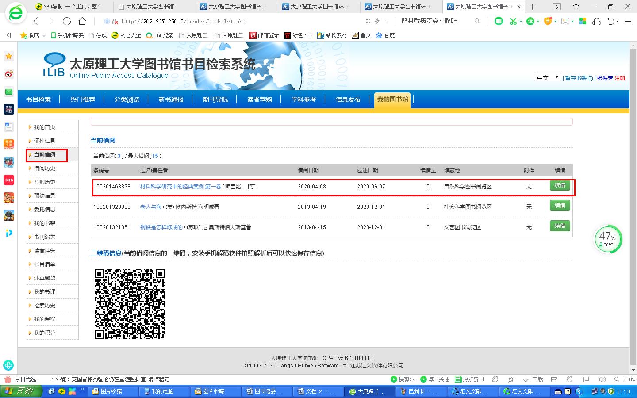Open the browser hamburger menu

point(628,21)
